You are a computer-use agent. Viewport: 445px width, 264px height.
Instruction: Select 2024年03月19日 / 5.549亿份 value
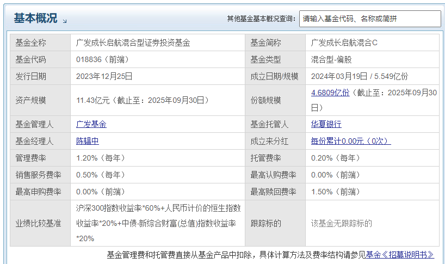click(360, 76)
